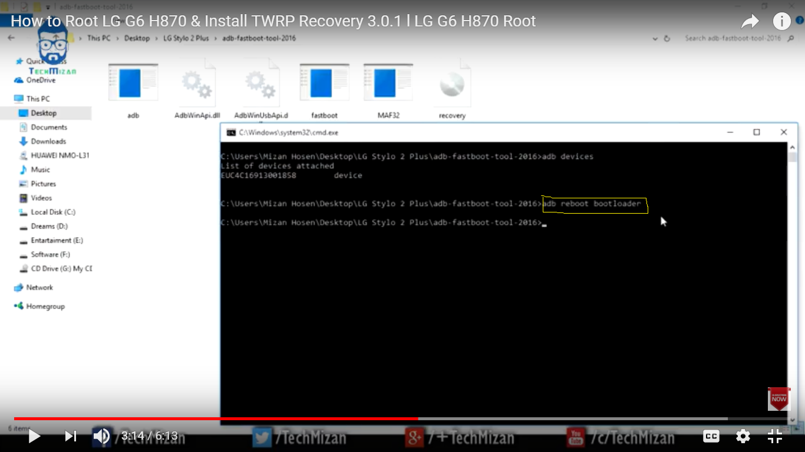Image resolution: width=805 pixels, height=452 pixels.
Task: Play the video
Action: (x=34, y=436)
